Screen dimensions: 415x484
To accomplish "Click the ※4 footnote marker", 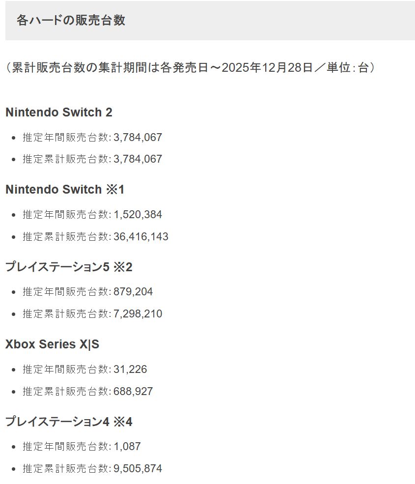I will click(x=123, y=422).
